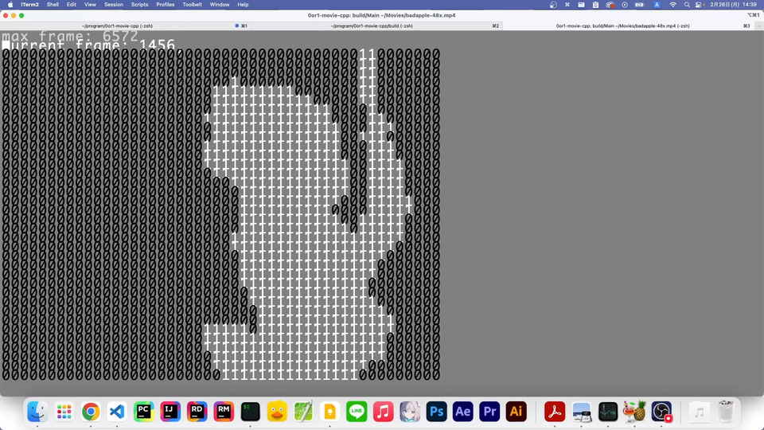Open the Profiles menu
The width and height of the screenshot is (764, 430).
click(x=166, y=5)
